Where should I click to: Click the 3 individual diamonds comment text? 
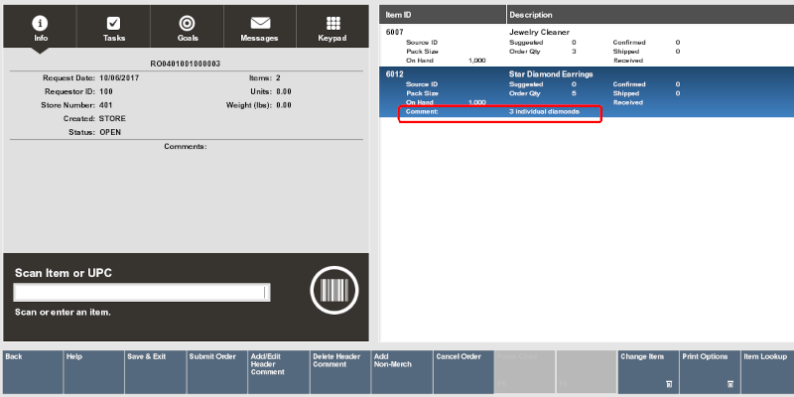[544, 111]
